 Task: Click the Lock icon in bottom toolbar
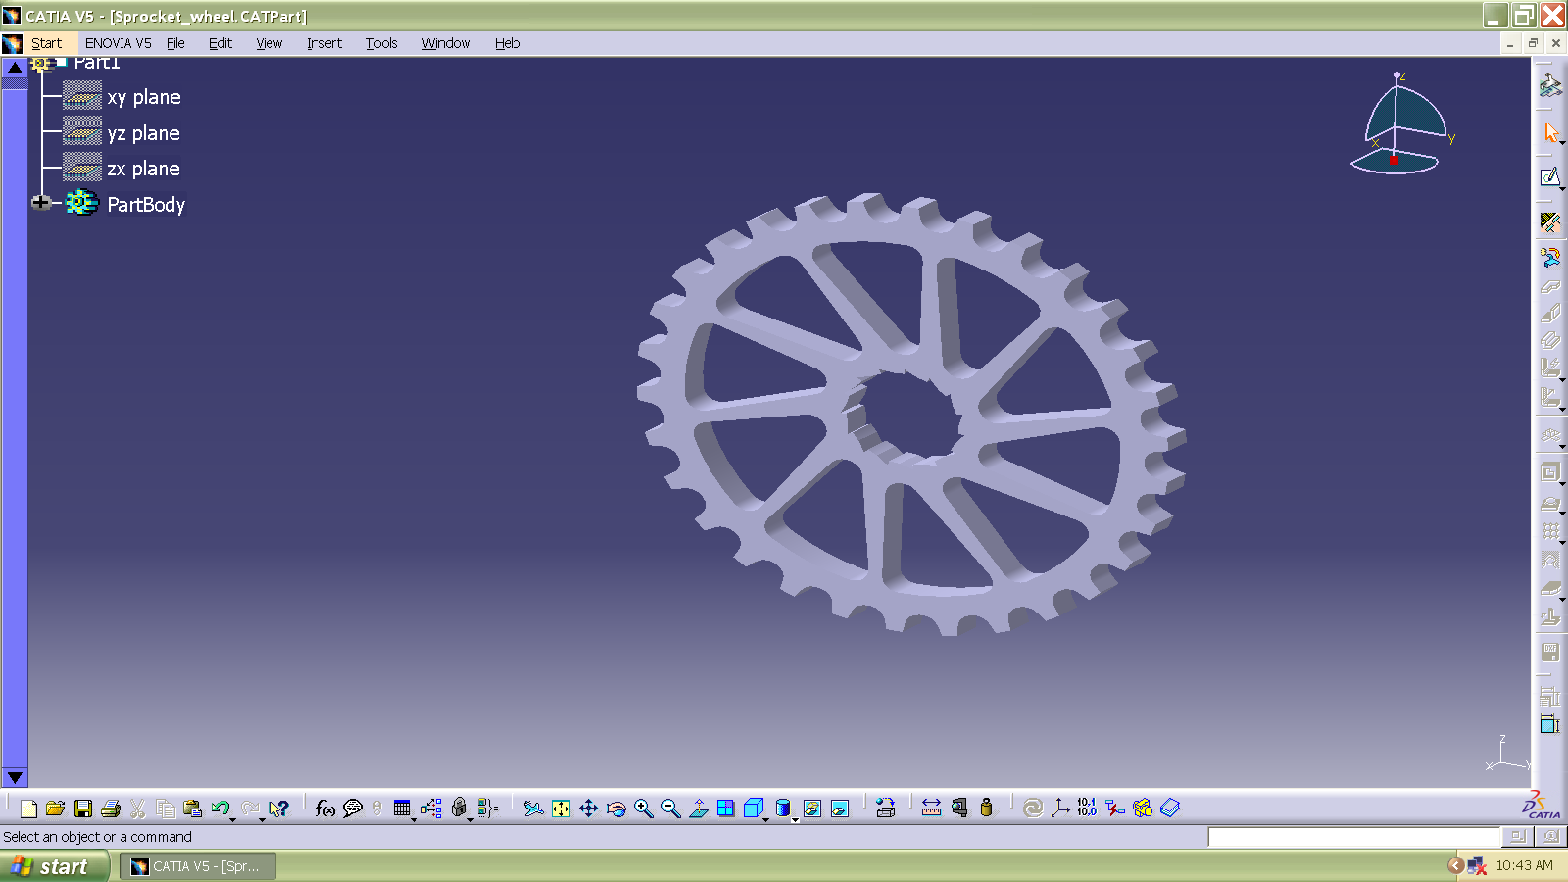pyautogui.click(x=460, y=808)
